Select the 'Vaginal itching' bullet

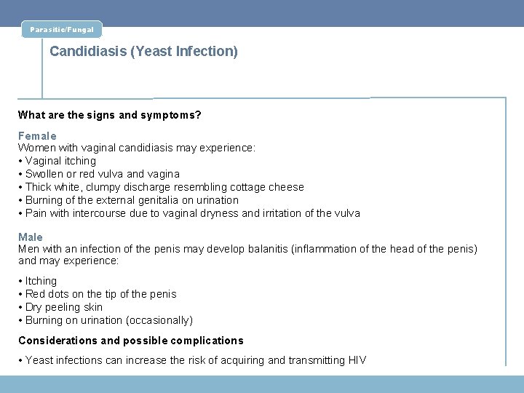point(60,161)
